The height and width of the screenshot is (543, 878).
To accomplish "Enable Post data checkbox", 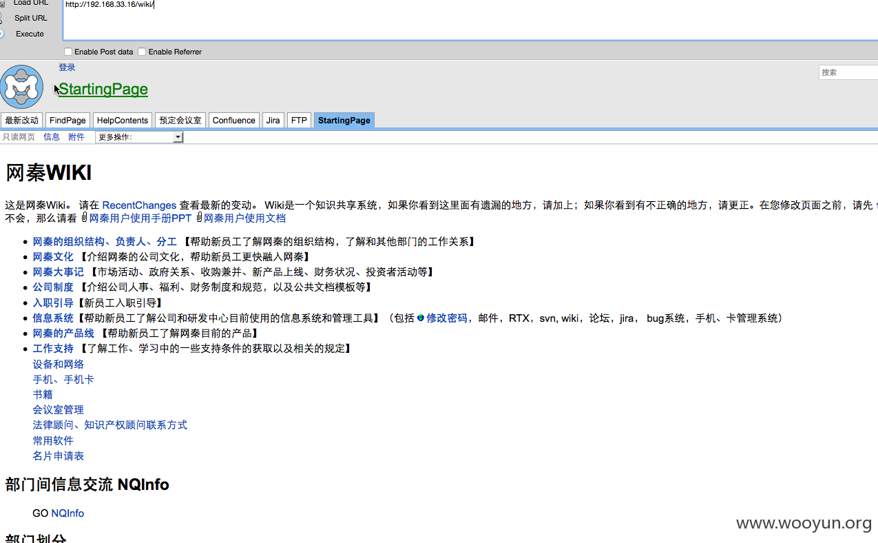I will 68,52.
